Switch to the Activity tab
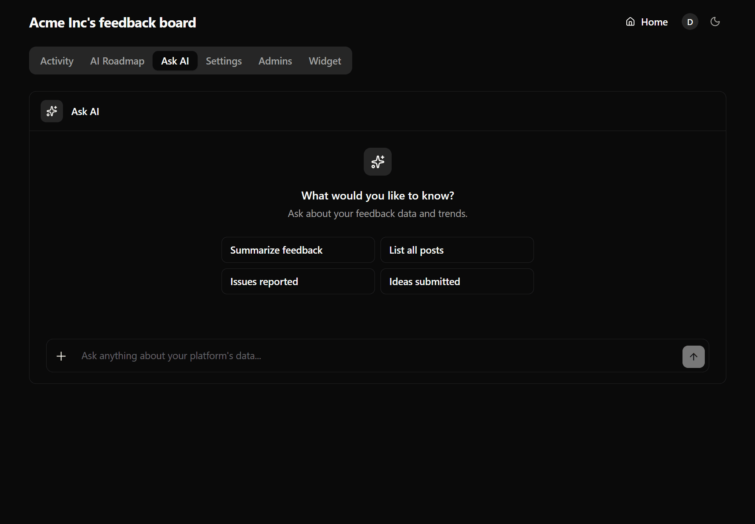The image size is (755, 524). [57, 61]
